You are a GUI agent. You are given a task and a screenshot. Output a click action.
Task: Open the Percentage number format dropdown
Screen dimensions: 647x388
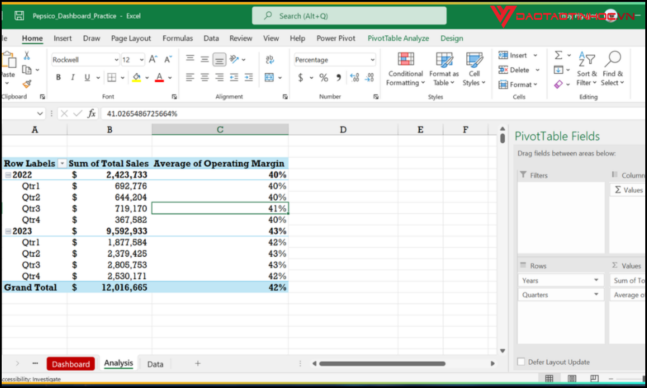point(373,60)
